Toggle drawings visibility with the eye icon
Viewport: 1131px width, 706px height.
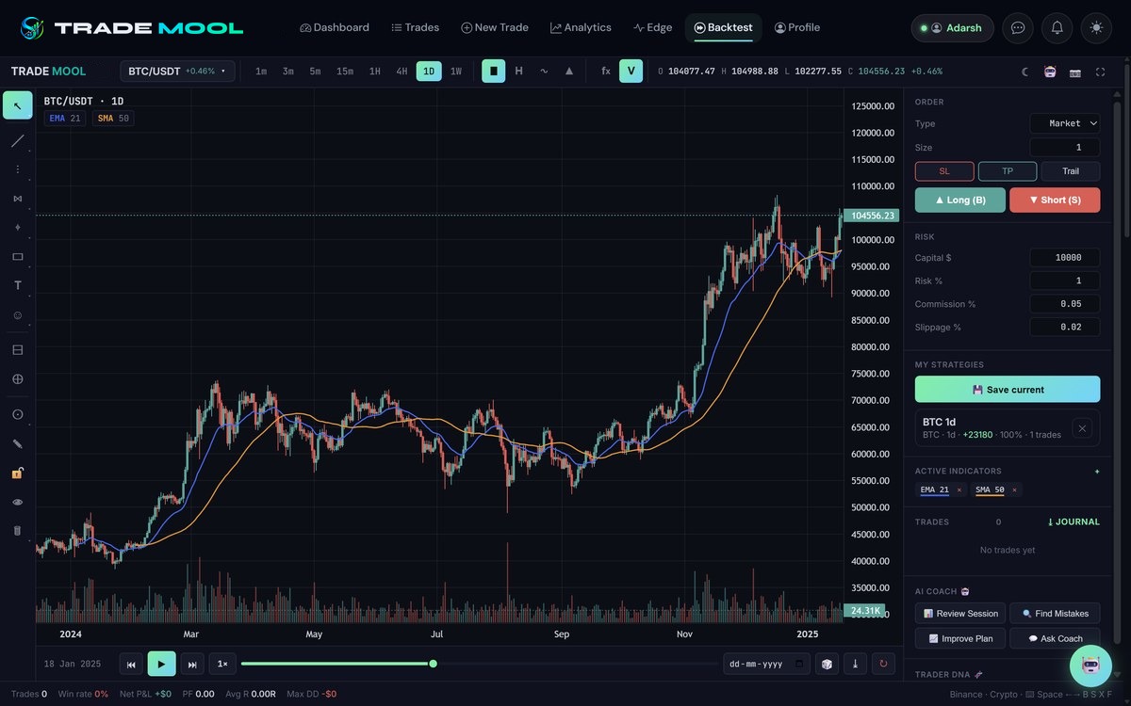point(17,502)
